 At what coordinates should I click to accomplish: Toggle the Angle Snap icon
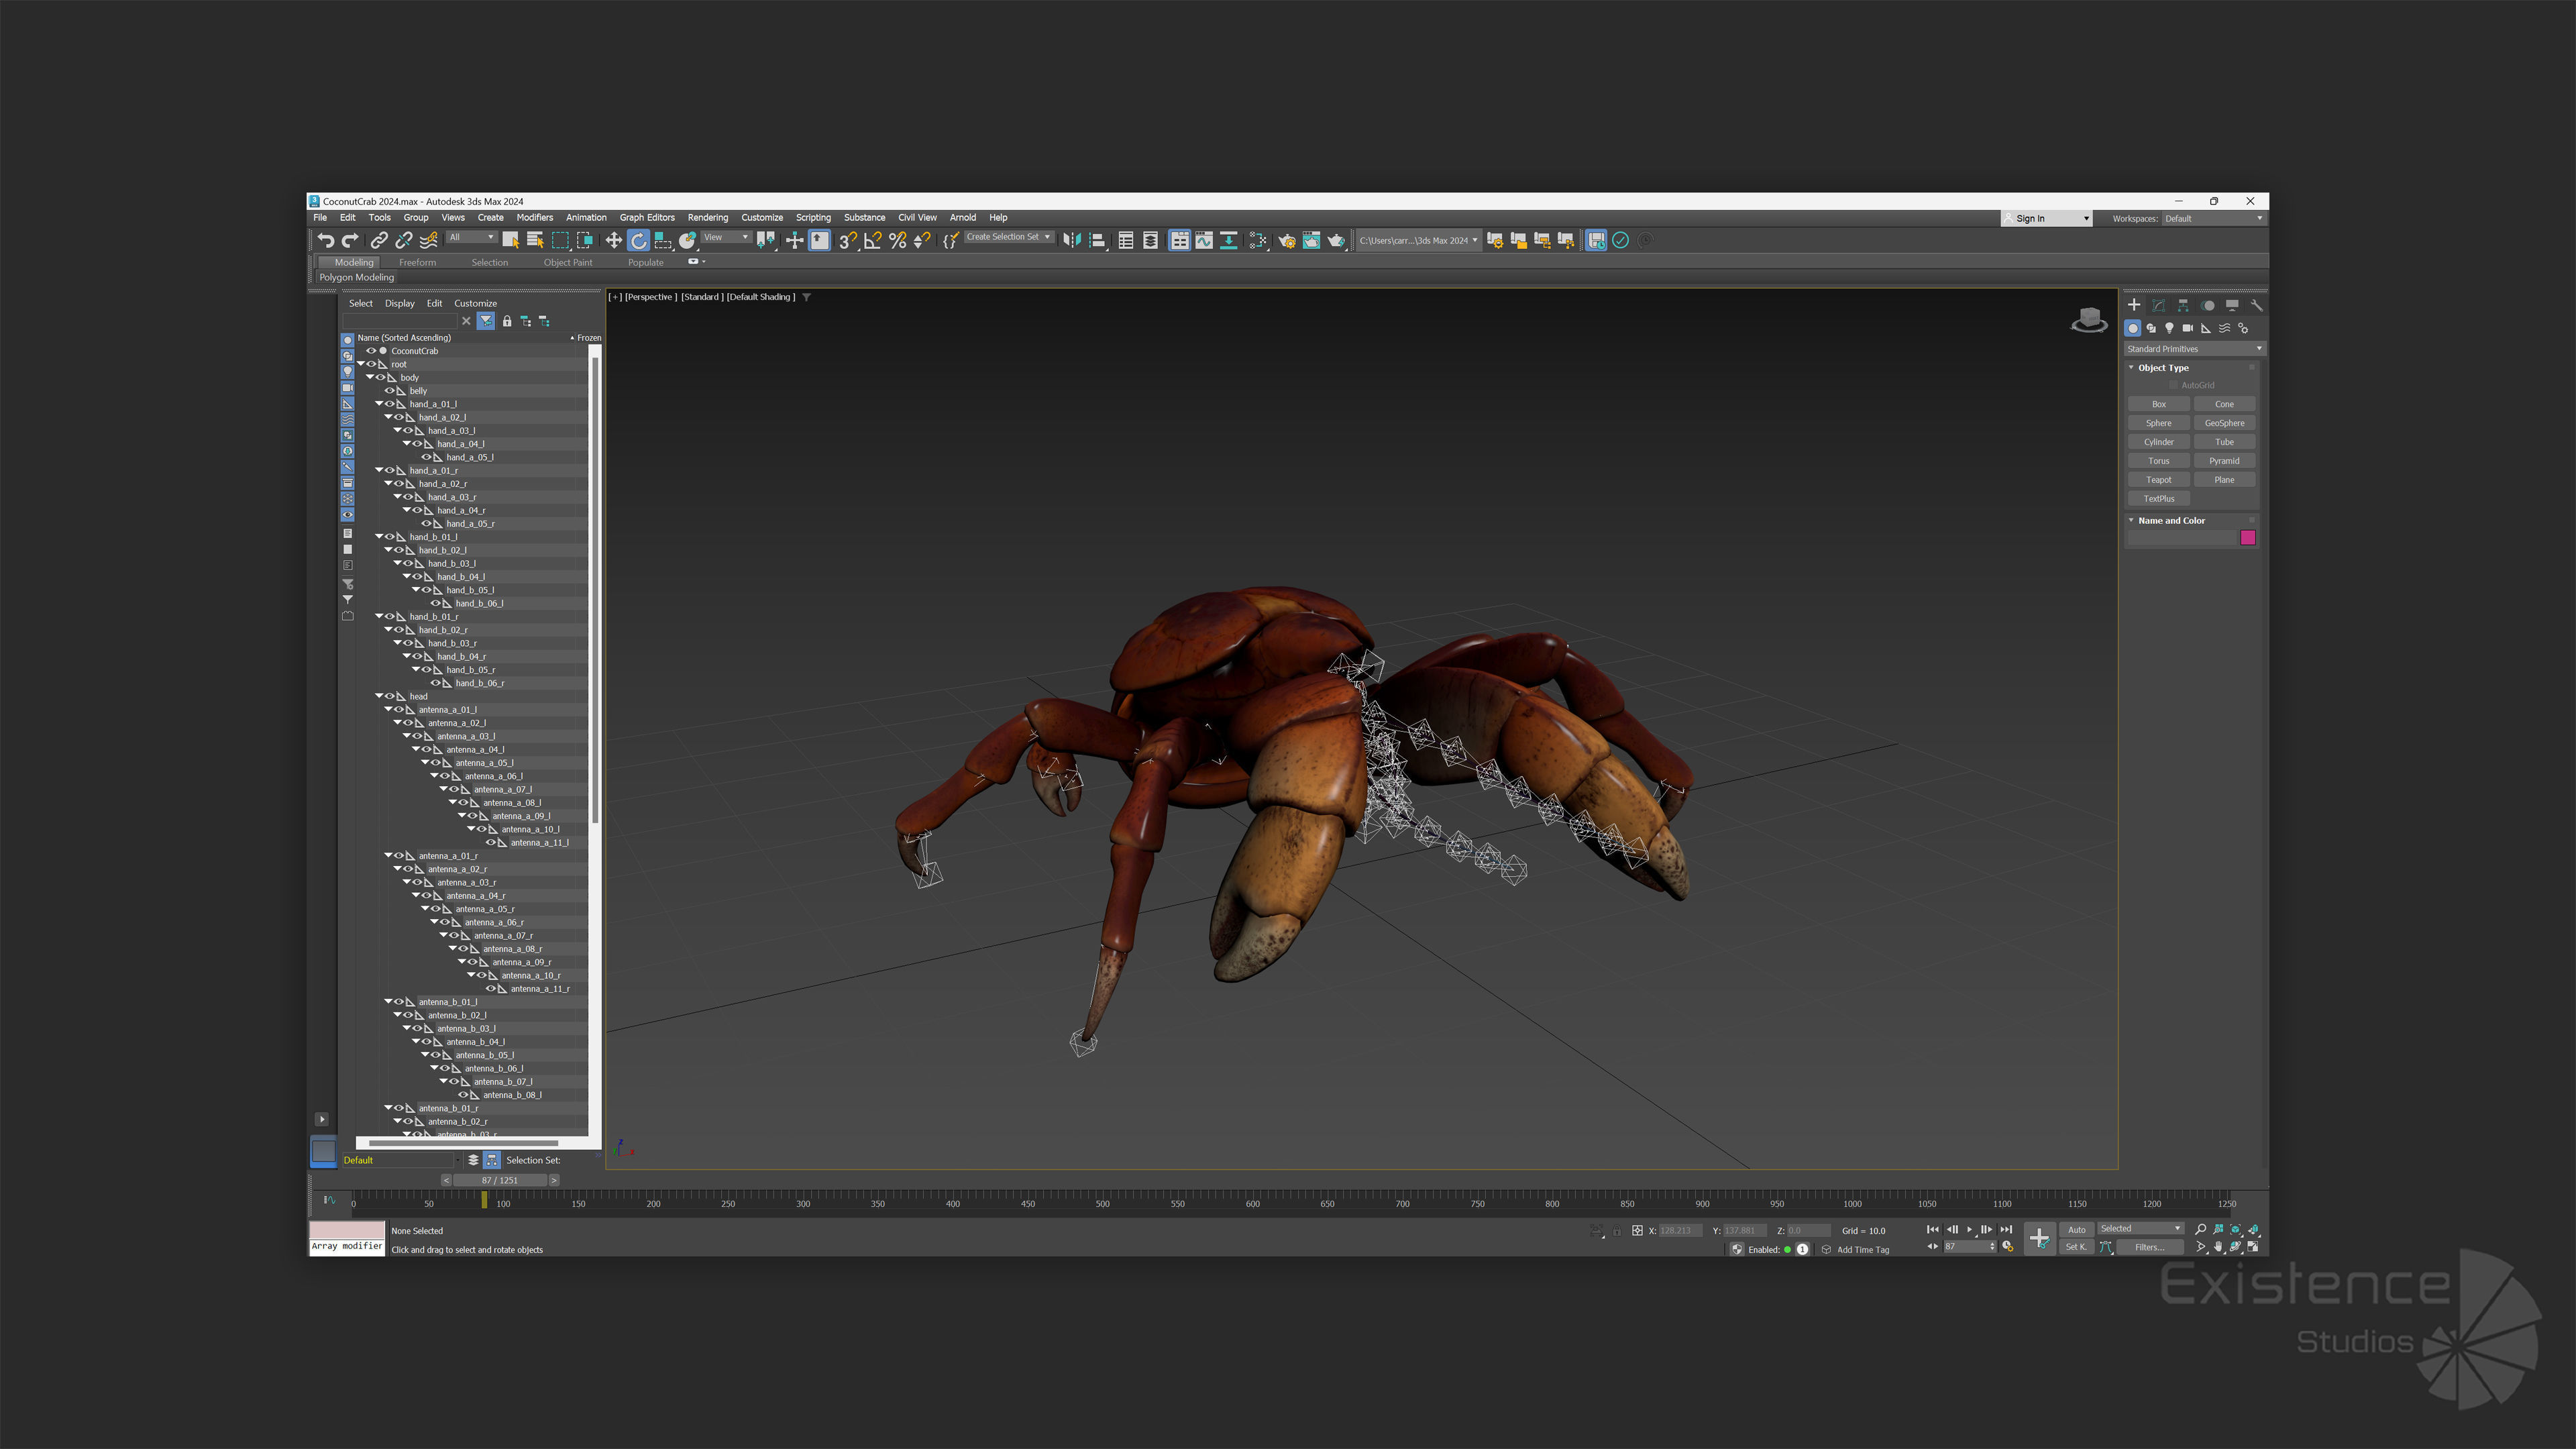click(872, 240)
